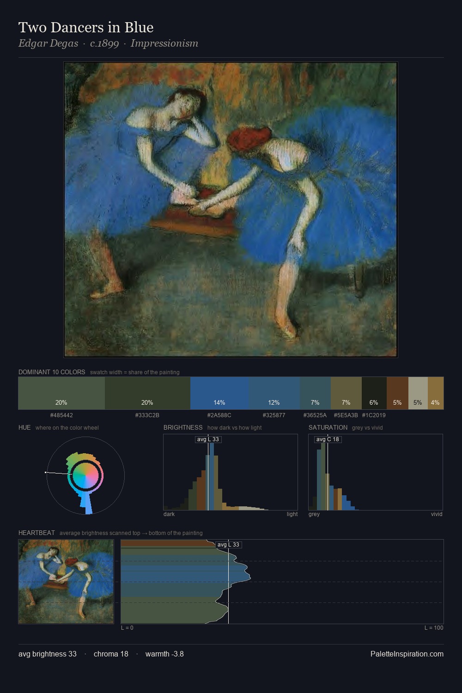Click the hex code #5E5A3B label
This screenshot has height=693, width=462.
pos(346,415)
